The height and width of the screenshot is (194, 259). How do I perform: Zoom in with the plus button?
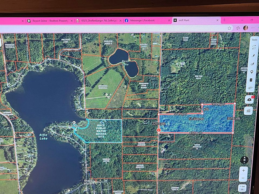click(x=244, y=171)
